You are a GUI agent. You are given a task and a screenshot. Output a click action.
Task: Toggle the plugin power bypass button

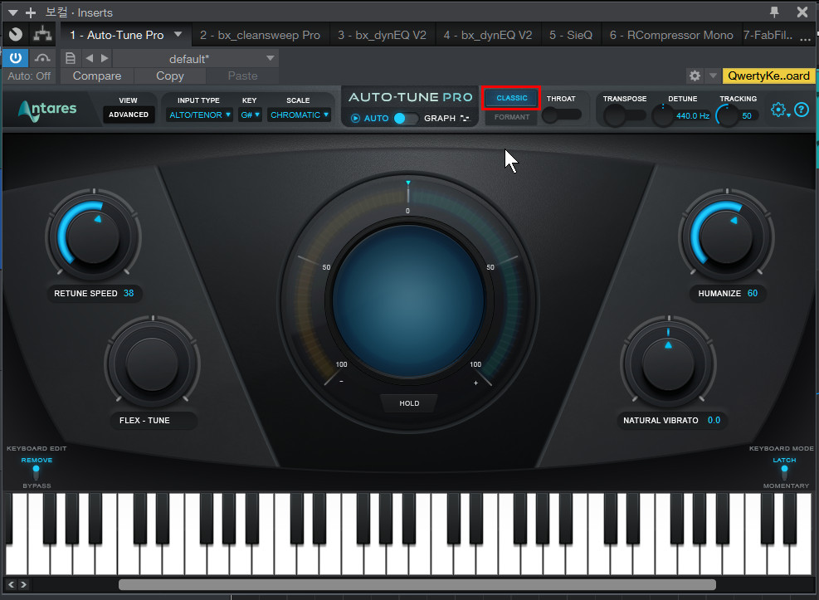tap(16, 58)
